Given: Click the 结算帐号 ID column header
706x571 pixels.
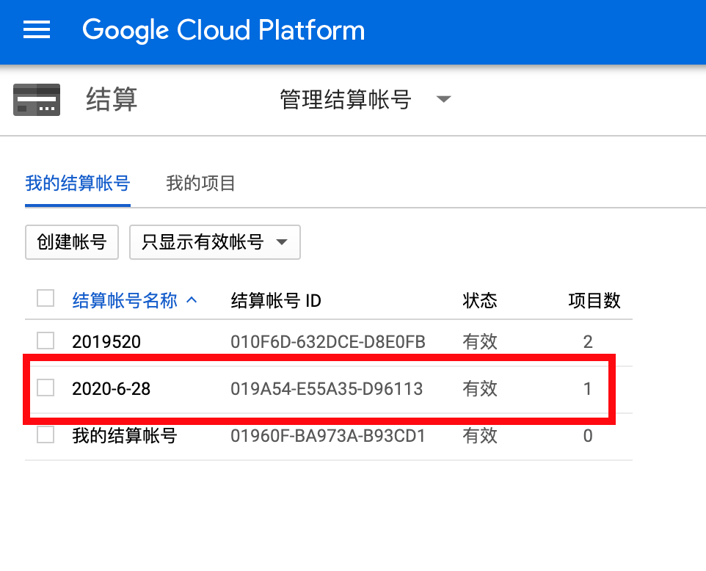Looking at the screenshot, I should click(x=276, y=300).
